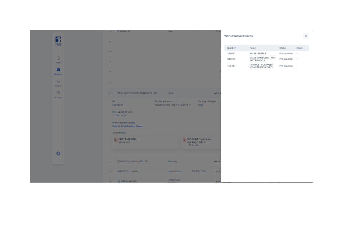Open the Insights chart icon
This screenshot has height=247, width=350.
(58, 82)
